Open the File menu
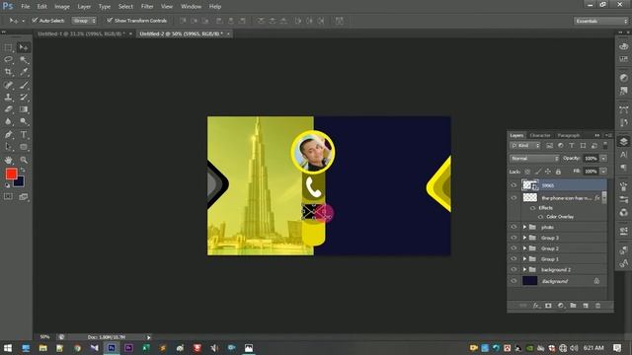 point(25,7)
